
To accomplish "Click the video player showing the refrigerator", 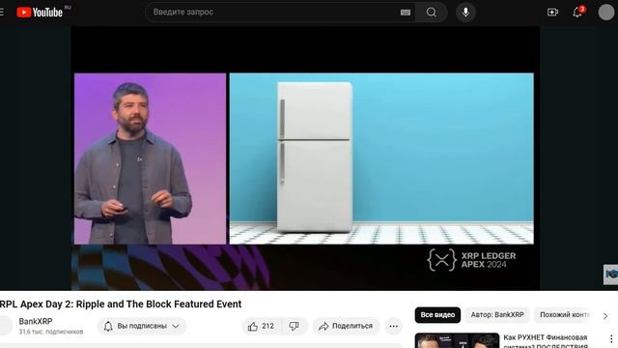I will click(305, 159).
